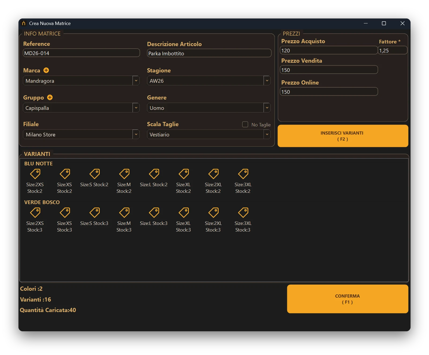
Task: Click the Conferma (F1) button
Action: coord(347,299)
